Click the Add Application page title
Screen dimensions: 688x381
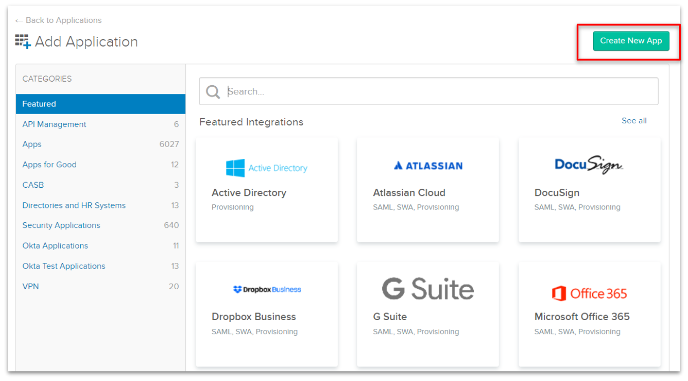click(x=86, y=42)
